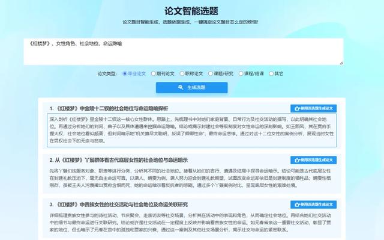Click title 1. 《红楼梦》中金陵十二钗的社会地位与命运隐喻探析

pos(109,108)
